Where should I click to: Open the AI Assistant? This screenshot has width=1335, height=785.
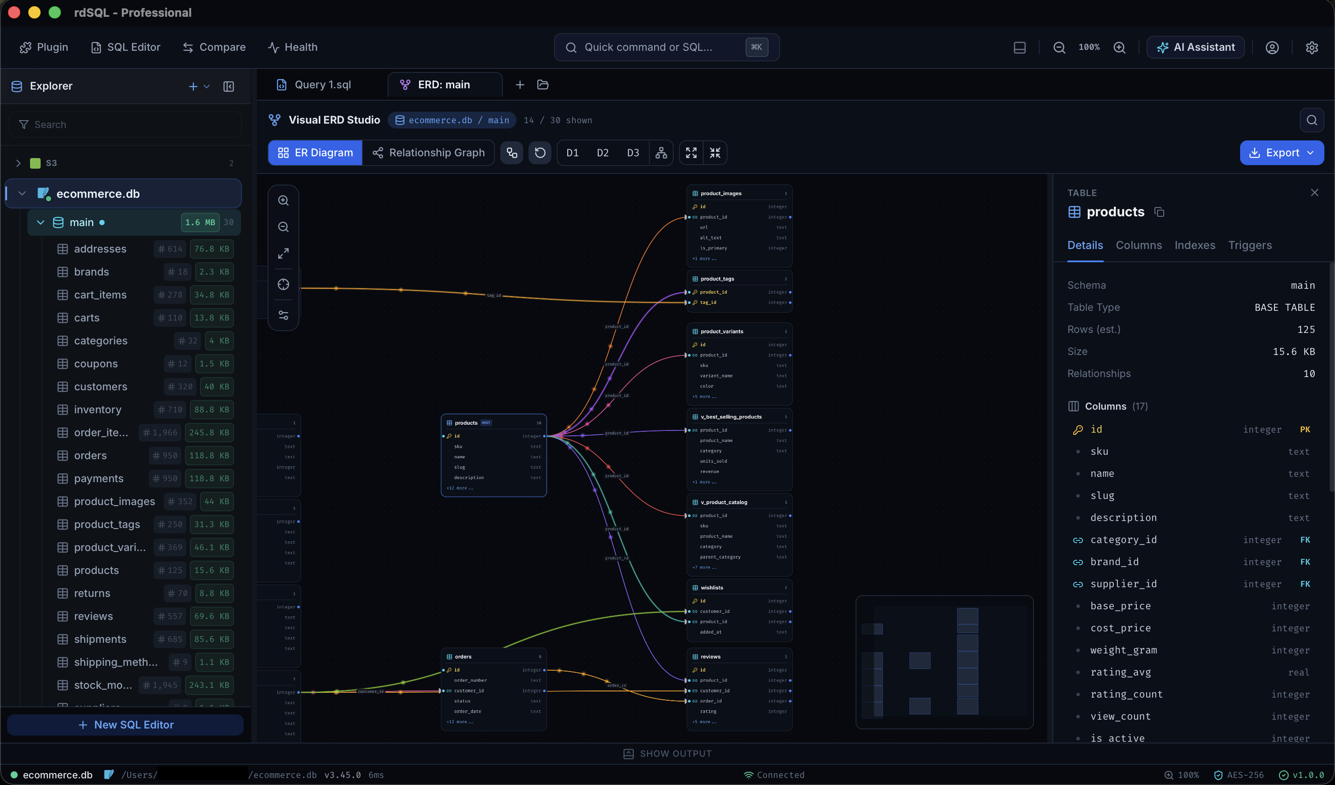(1195, 47)
